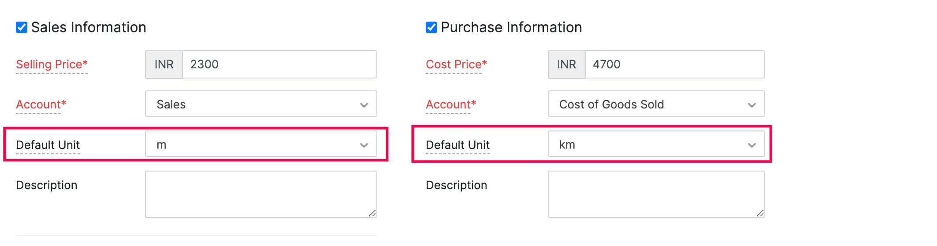The image size is (937, 246).
Task: Click the INR currency tag for Selling Price
Action: click(164, 64)
